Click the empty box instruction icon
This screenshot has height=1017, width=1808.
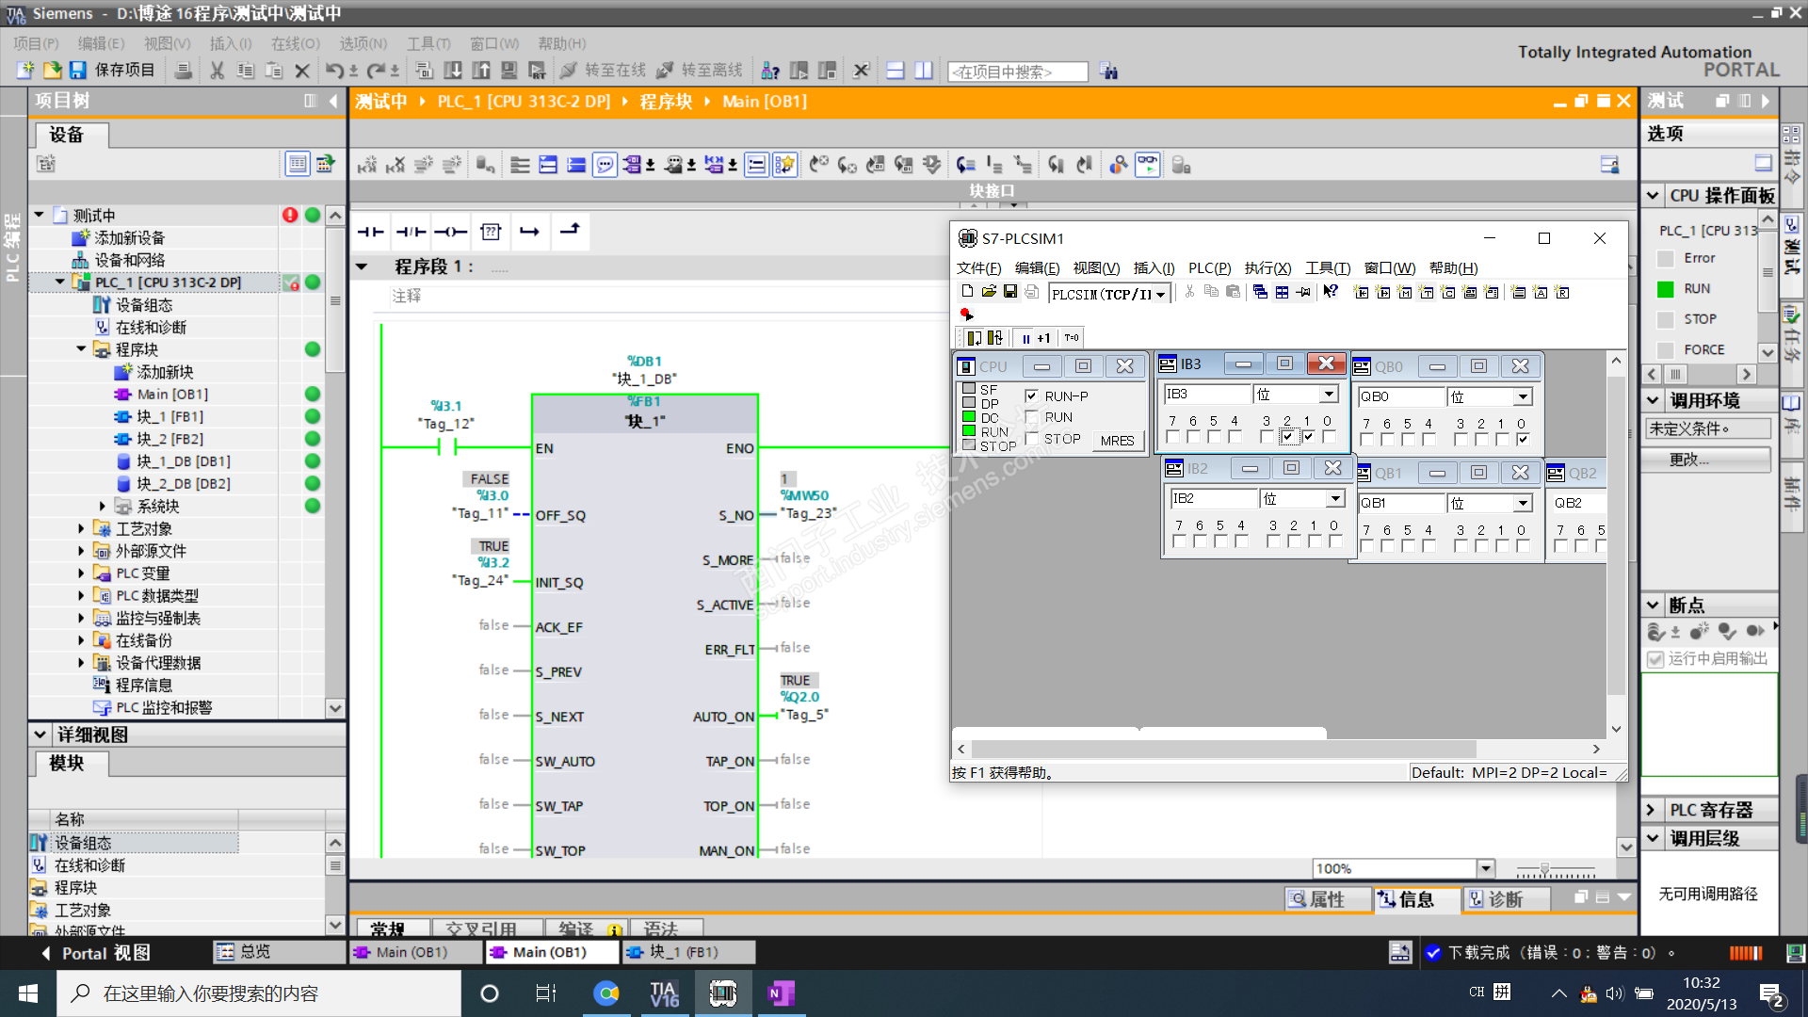point(491,232)
